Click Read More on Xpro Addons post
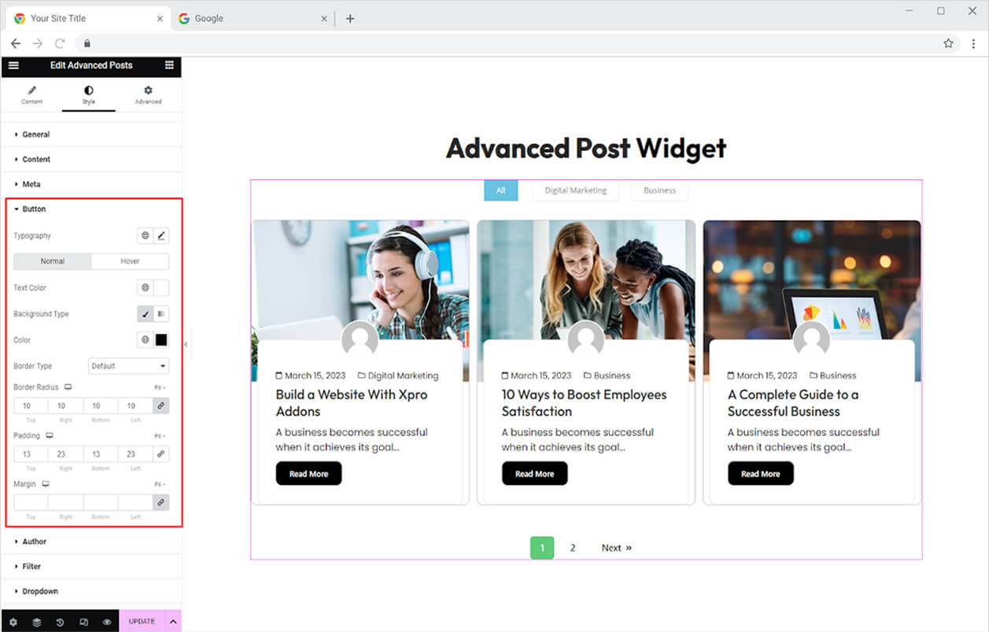 pos(308,473)
